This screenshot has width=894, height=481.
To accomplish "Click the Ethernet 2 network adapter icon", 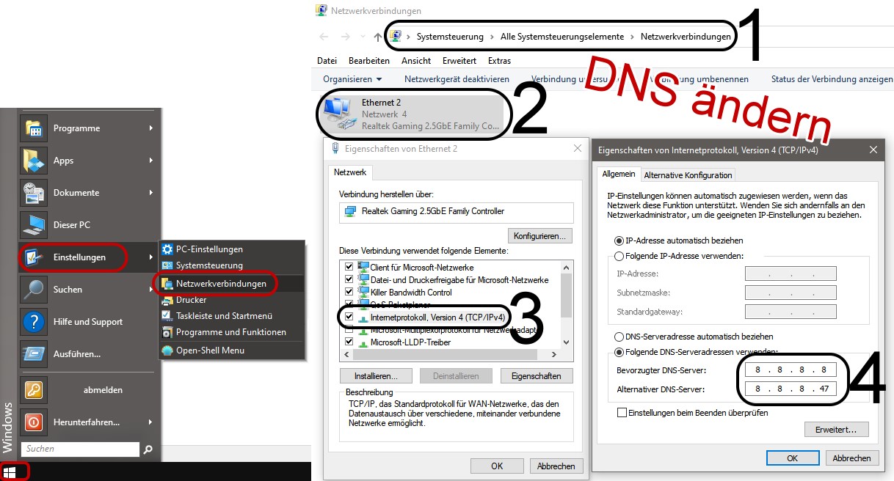I will pos(339,114).
